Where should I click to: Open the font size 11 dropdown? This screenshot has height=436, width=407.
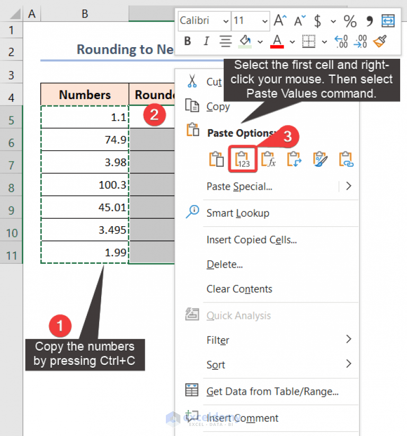(x=264, y=21)
